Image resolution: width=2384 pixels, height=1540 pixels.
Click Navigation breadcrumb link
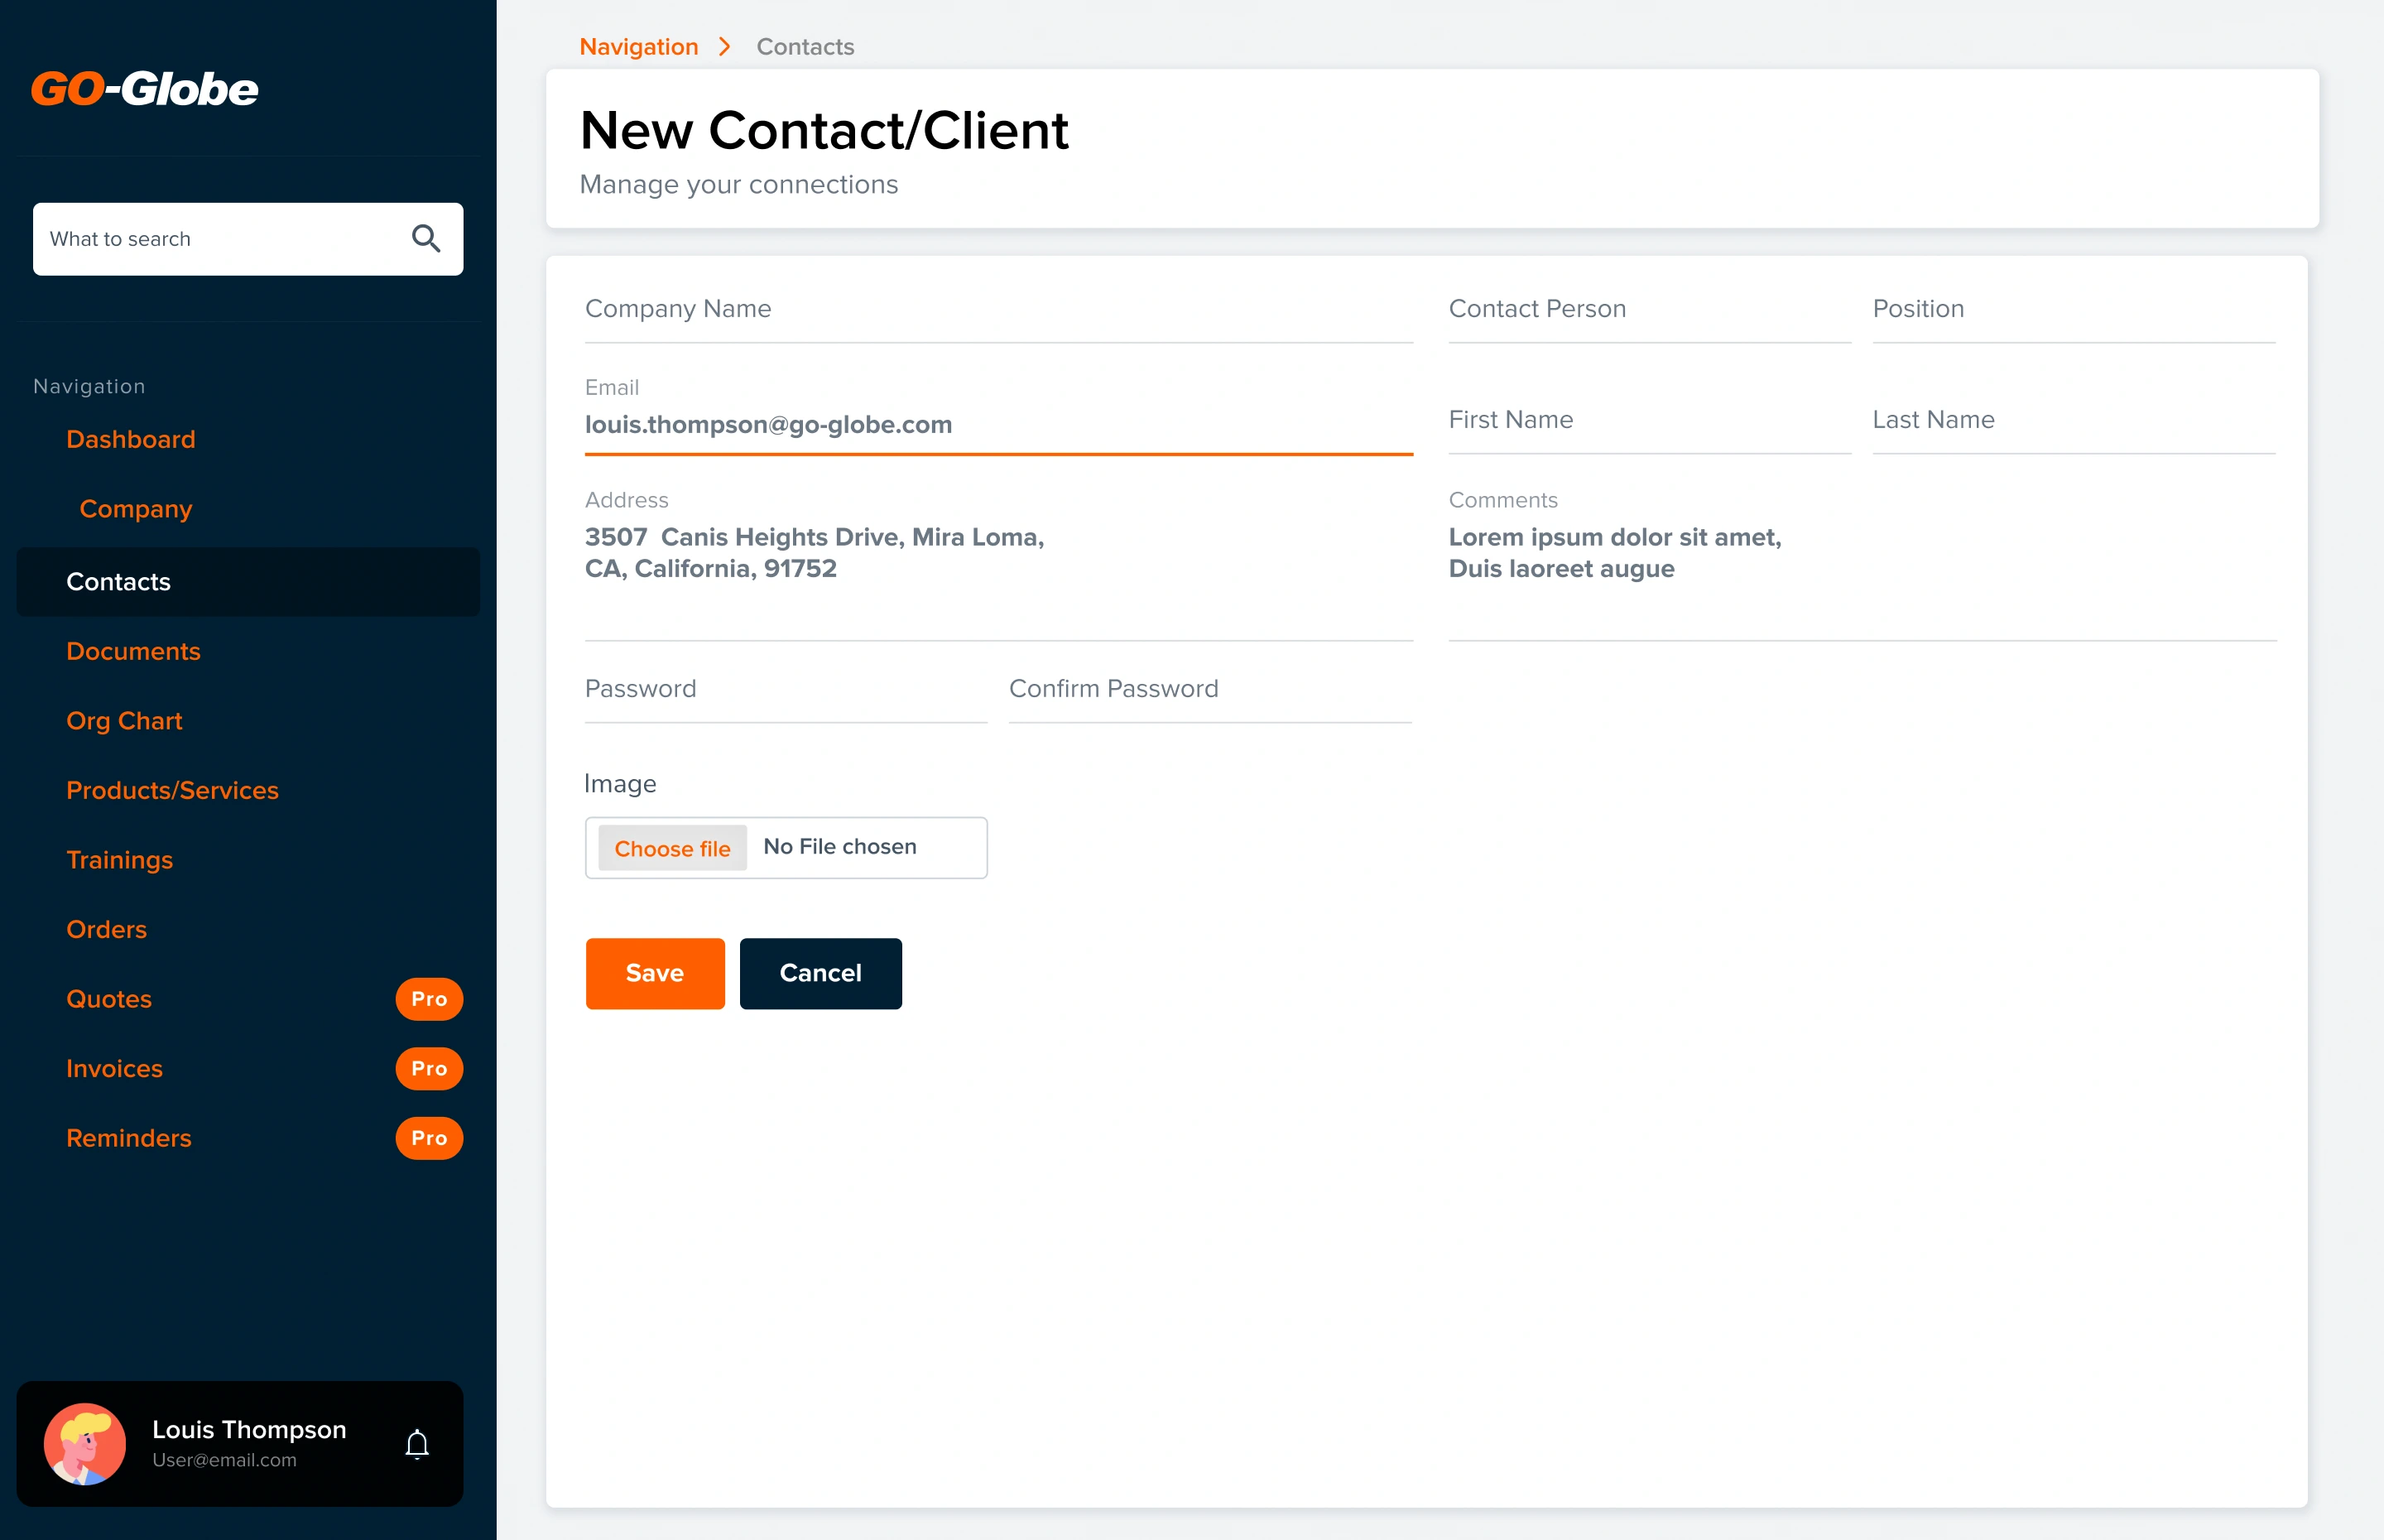639,46
